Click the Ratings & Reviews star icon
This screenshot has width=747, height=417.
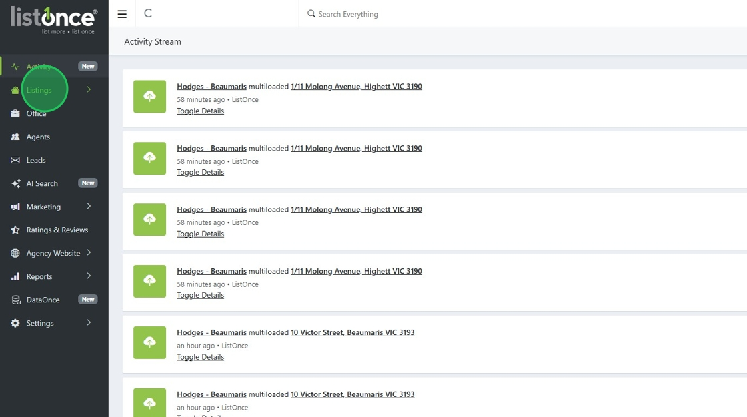click(x=15, y=230)
